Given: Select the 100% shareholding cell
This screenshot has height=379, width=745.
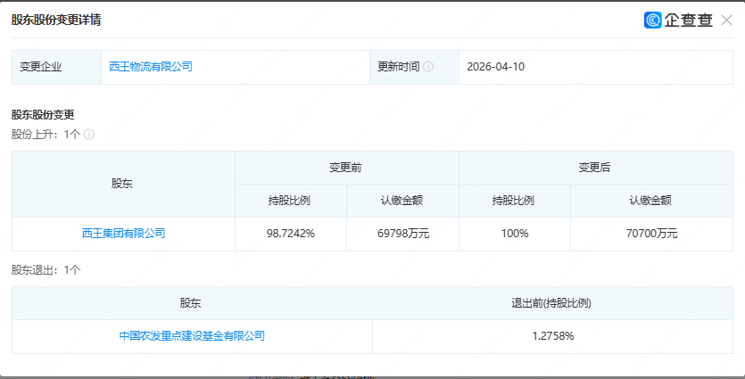Looking at the screenshot, I should [x=514, y=234].
